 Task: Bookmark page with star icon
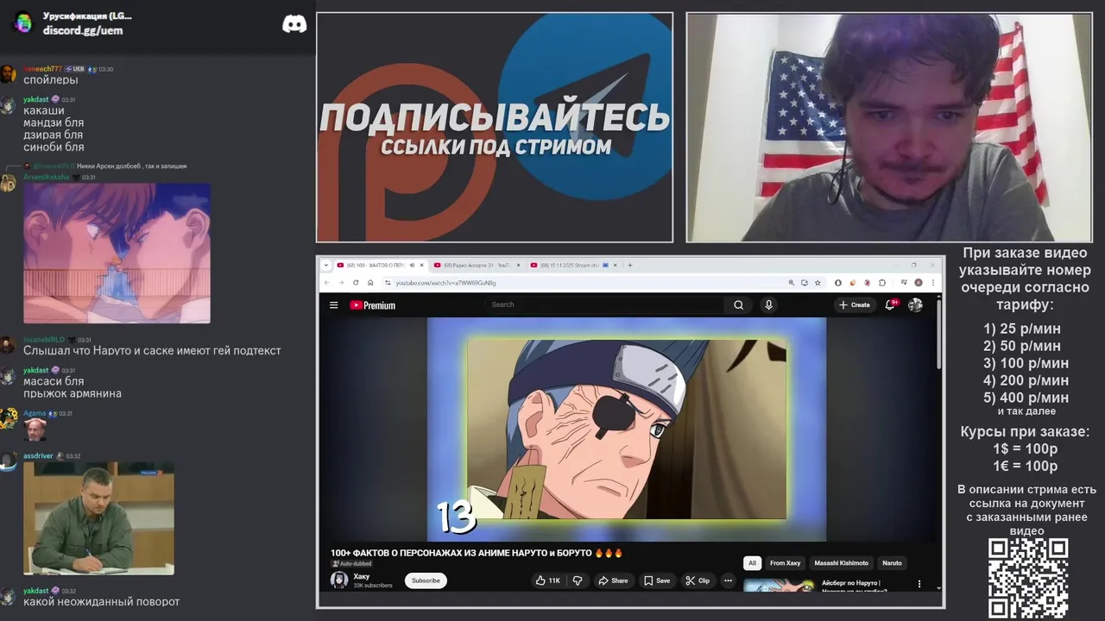pyautogui.click(x=817, y=282)
